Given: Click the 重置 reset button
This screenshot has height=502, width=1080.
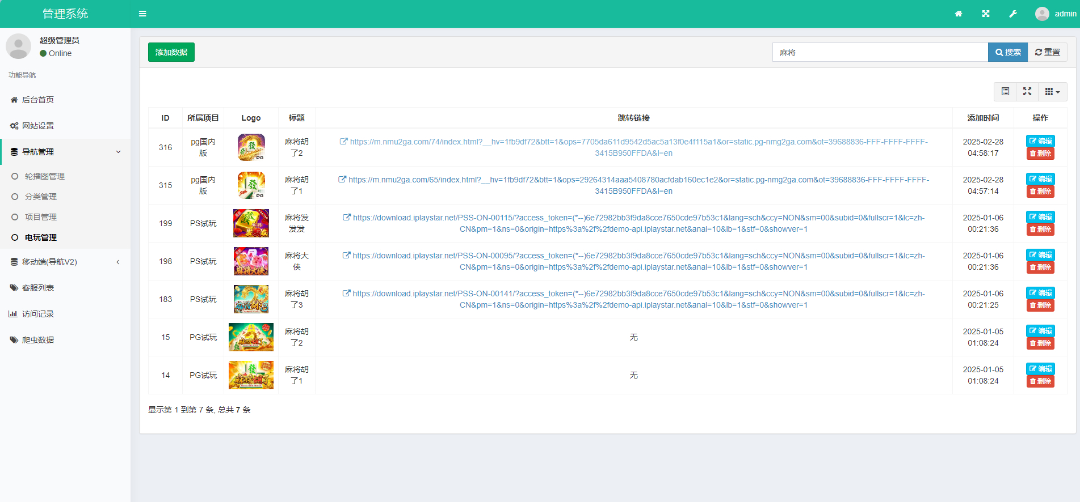Looking at the screenshot, I should 1047,52.
